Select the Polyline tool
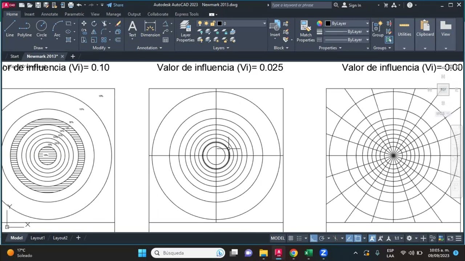Image resolution: width=465 pixels, height=261 pixels. 24,29
